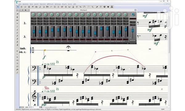
Task: Click the middle slur control handle
Action: pyautogui.click(x=112, y=51)
